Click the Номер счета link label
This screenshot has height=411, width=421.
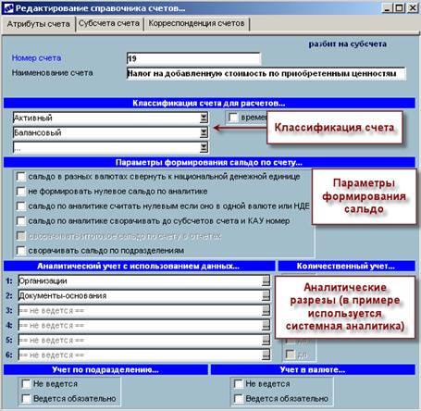pyautogui.click(x=36, y=57)
